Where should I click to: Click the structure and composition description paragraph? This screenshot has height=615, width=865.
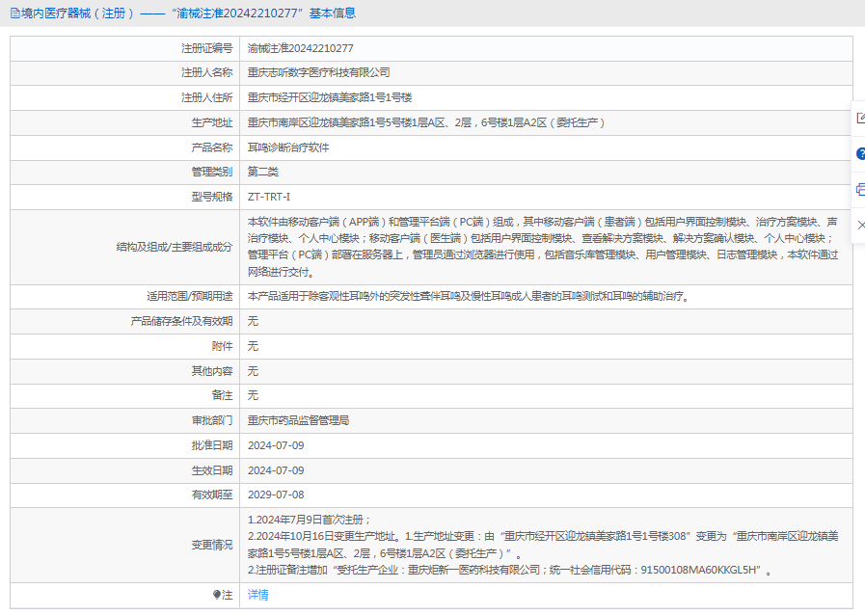[x=543, y=247]
